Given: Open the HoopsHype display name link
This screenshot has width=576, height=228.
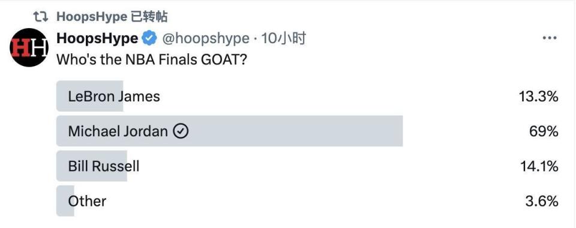Looking at the screenshot, I should pyautogui.click(x=97, y=38).
